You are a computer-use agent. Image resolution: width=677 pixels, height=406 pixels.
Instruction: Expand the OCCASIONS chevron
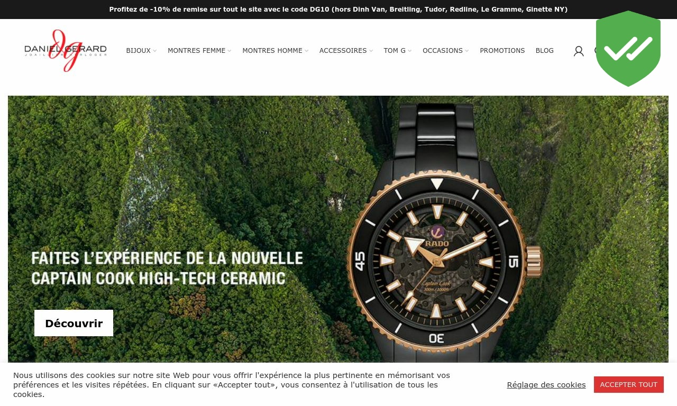[x=467, y=51]
